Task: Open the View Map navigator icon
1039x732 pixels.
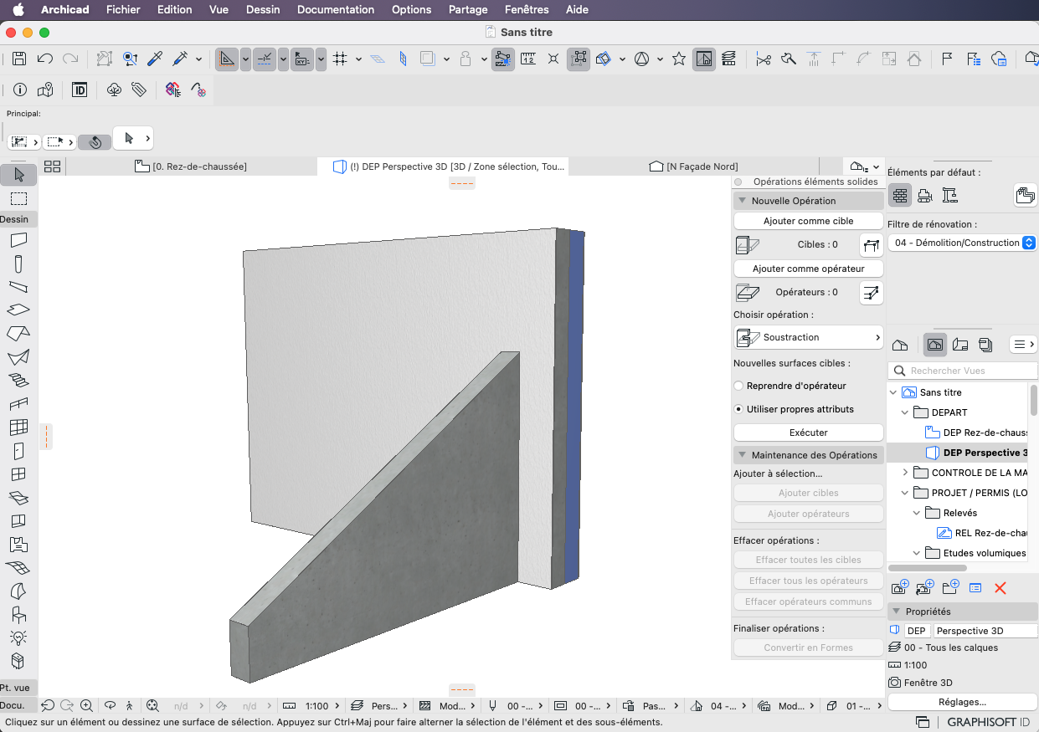Action: pyautogui.click(x=935, y=344)
